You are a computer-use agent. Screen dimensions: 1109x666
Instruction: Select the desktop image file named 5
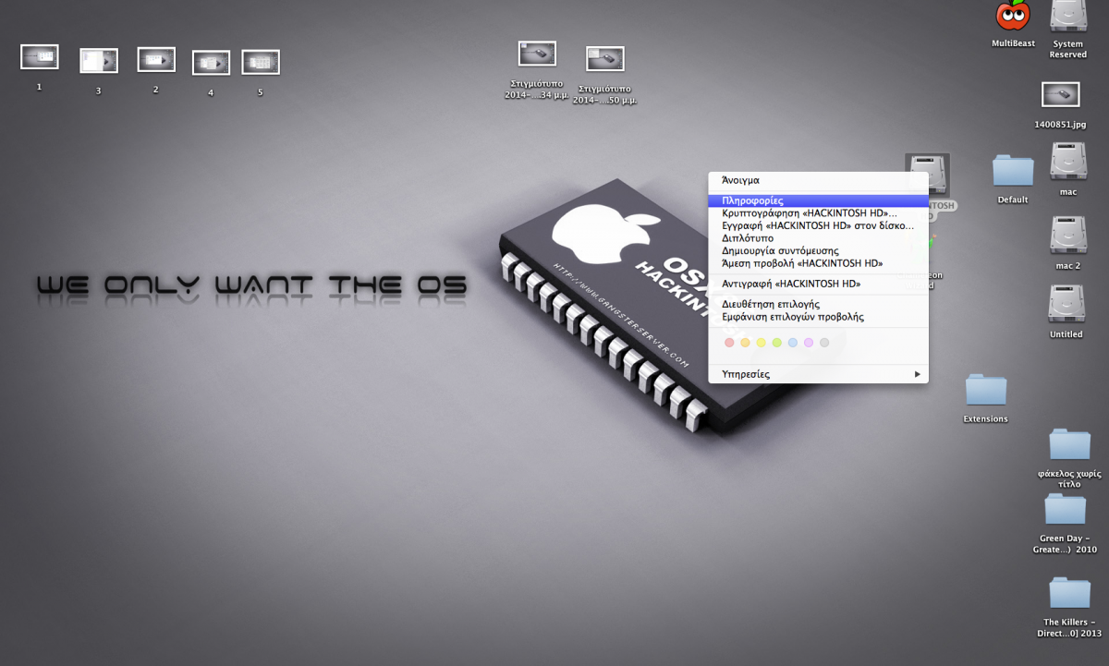tap(261, 62)
